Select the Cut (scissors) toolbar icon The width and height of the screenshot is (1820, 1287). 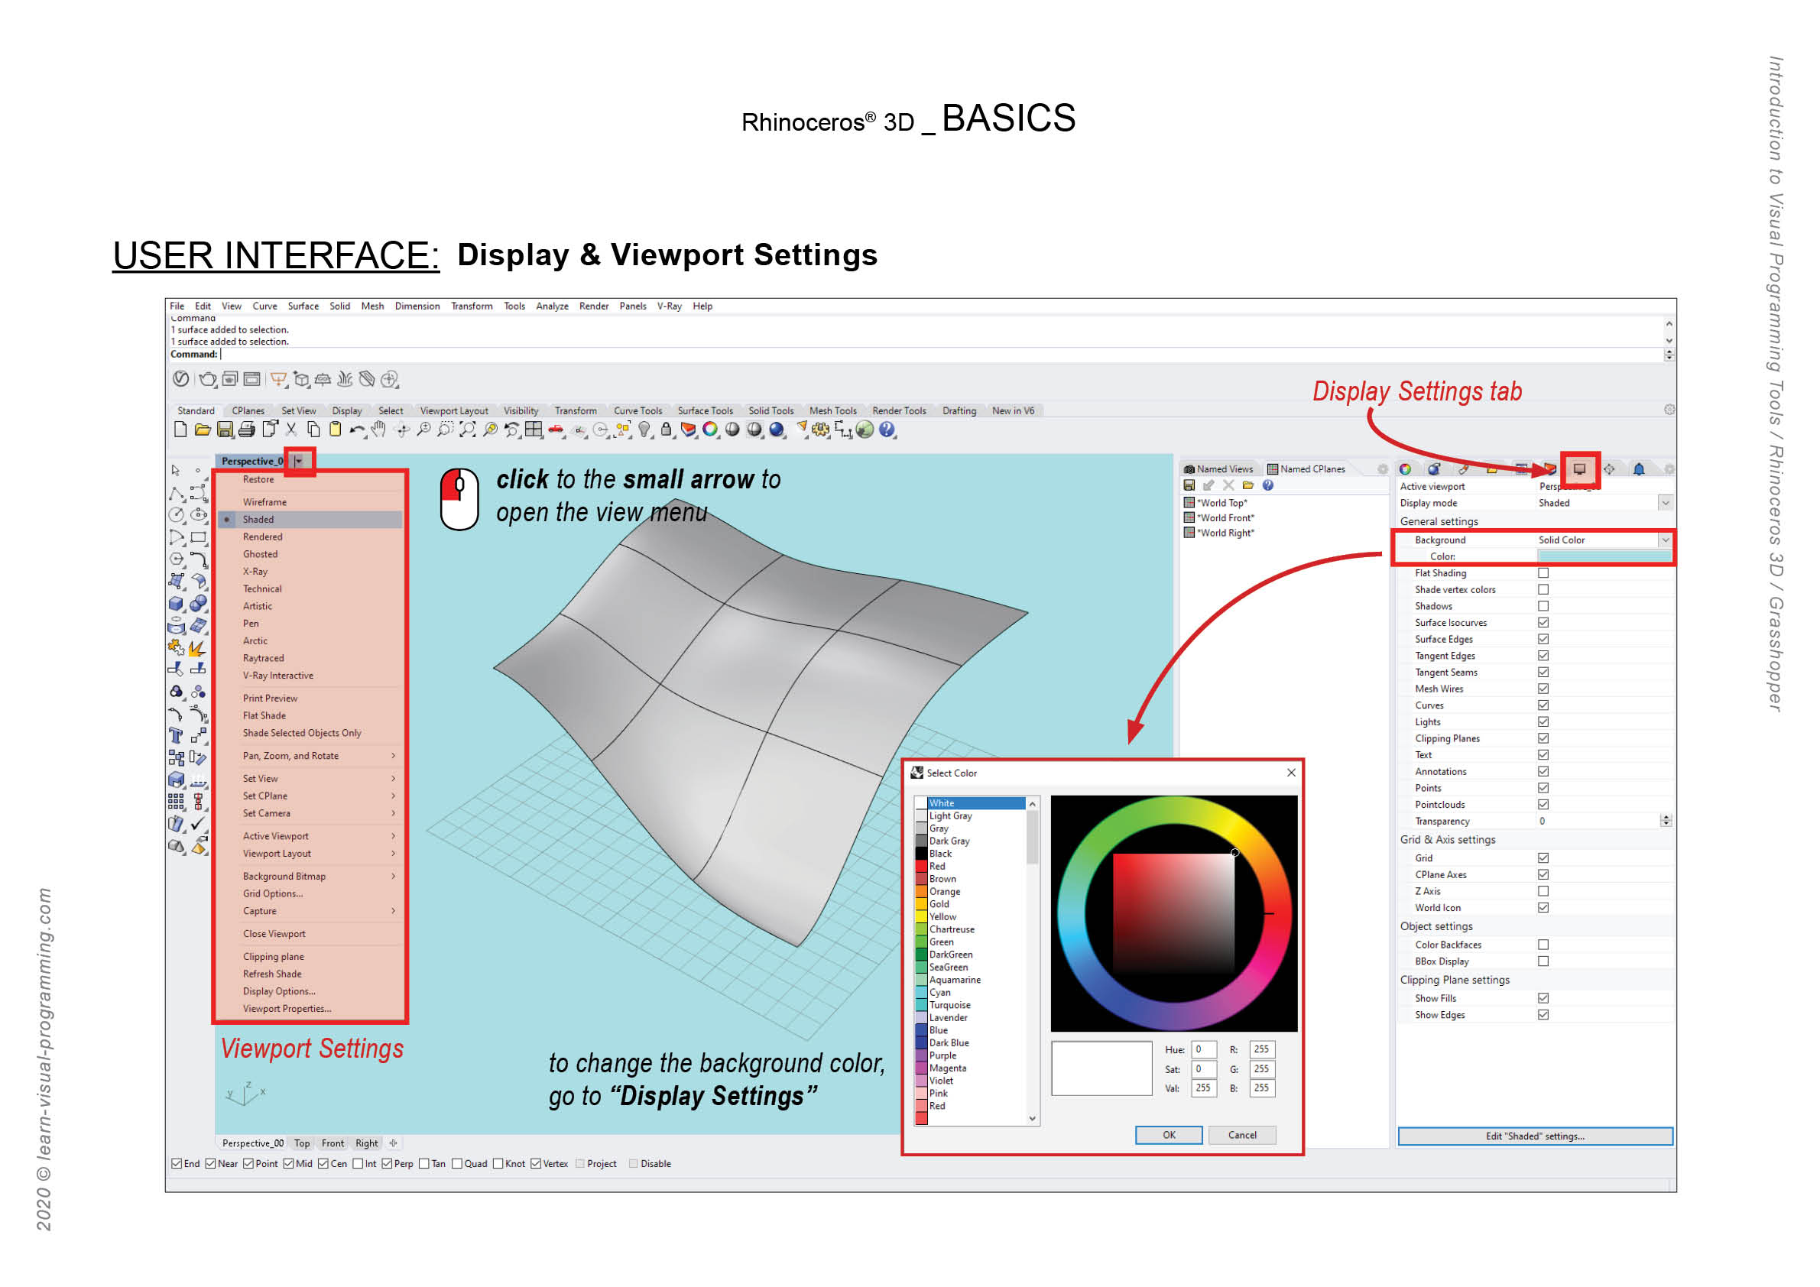[292, 430]
